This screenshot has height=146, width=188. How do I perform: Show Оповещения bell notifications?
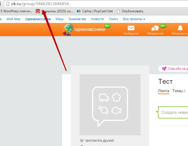point(180,28)
